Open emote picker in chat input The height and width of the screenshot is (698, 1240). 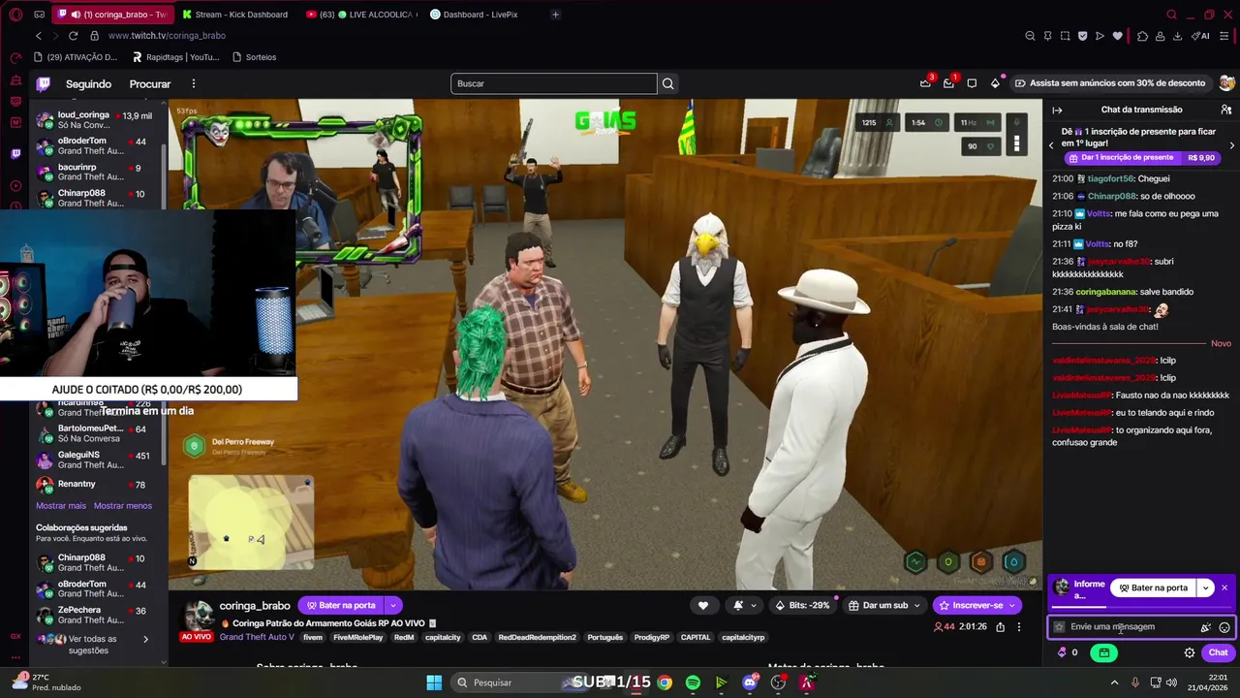[1224, 627]
